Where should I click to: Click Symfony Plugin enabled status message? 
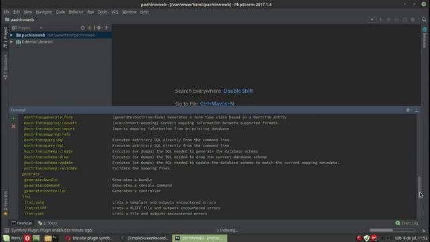coord(52,230)
